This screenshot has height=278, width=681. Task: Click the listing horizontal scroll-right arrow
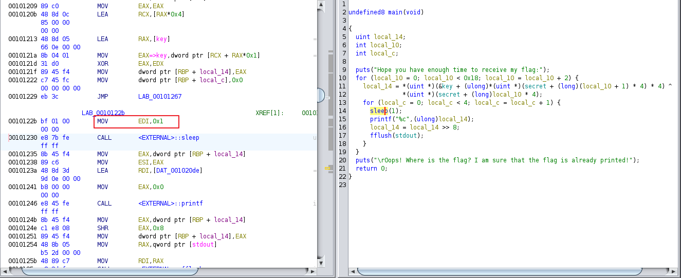pos(312,271)
